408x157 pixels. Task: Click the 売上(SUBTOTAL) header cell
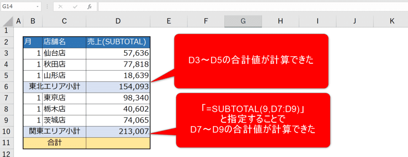[118, 42]
